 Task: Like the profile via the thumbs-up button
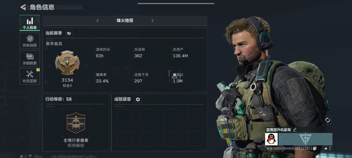coord(327,148)
